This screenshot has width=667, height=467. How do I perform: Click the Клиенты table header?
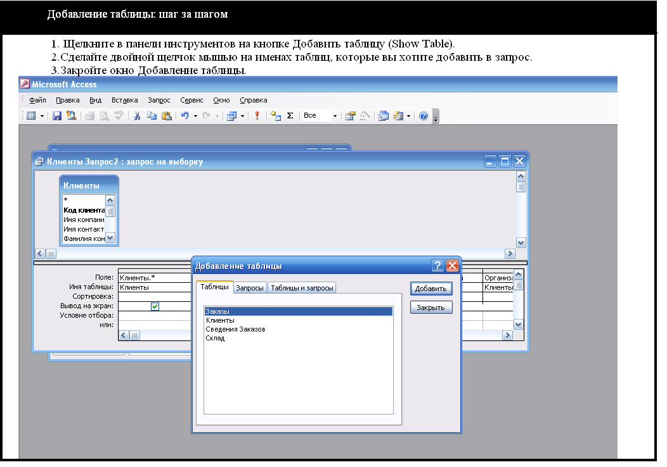(x=89, y=185)
